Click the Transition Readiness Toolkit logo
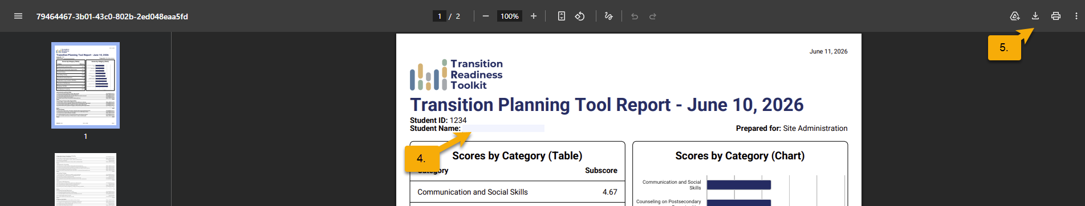 [456, 75]
